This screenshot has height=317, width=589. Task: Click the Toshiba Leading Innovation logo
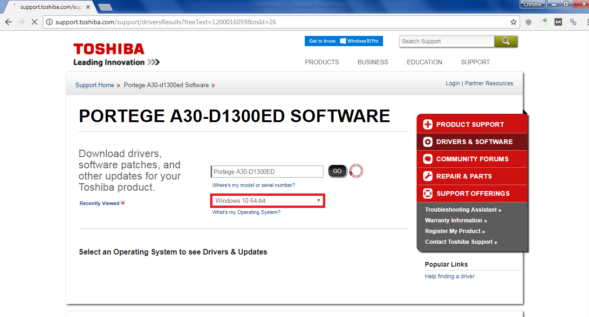(116, 55)
